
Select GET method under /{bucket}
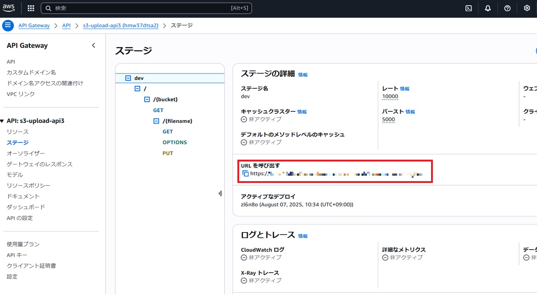pyautogui.click(x=158, y=110)
